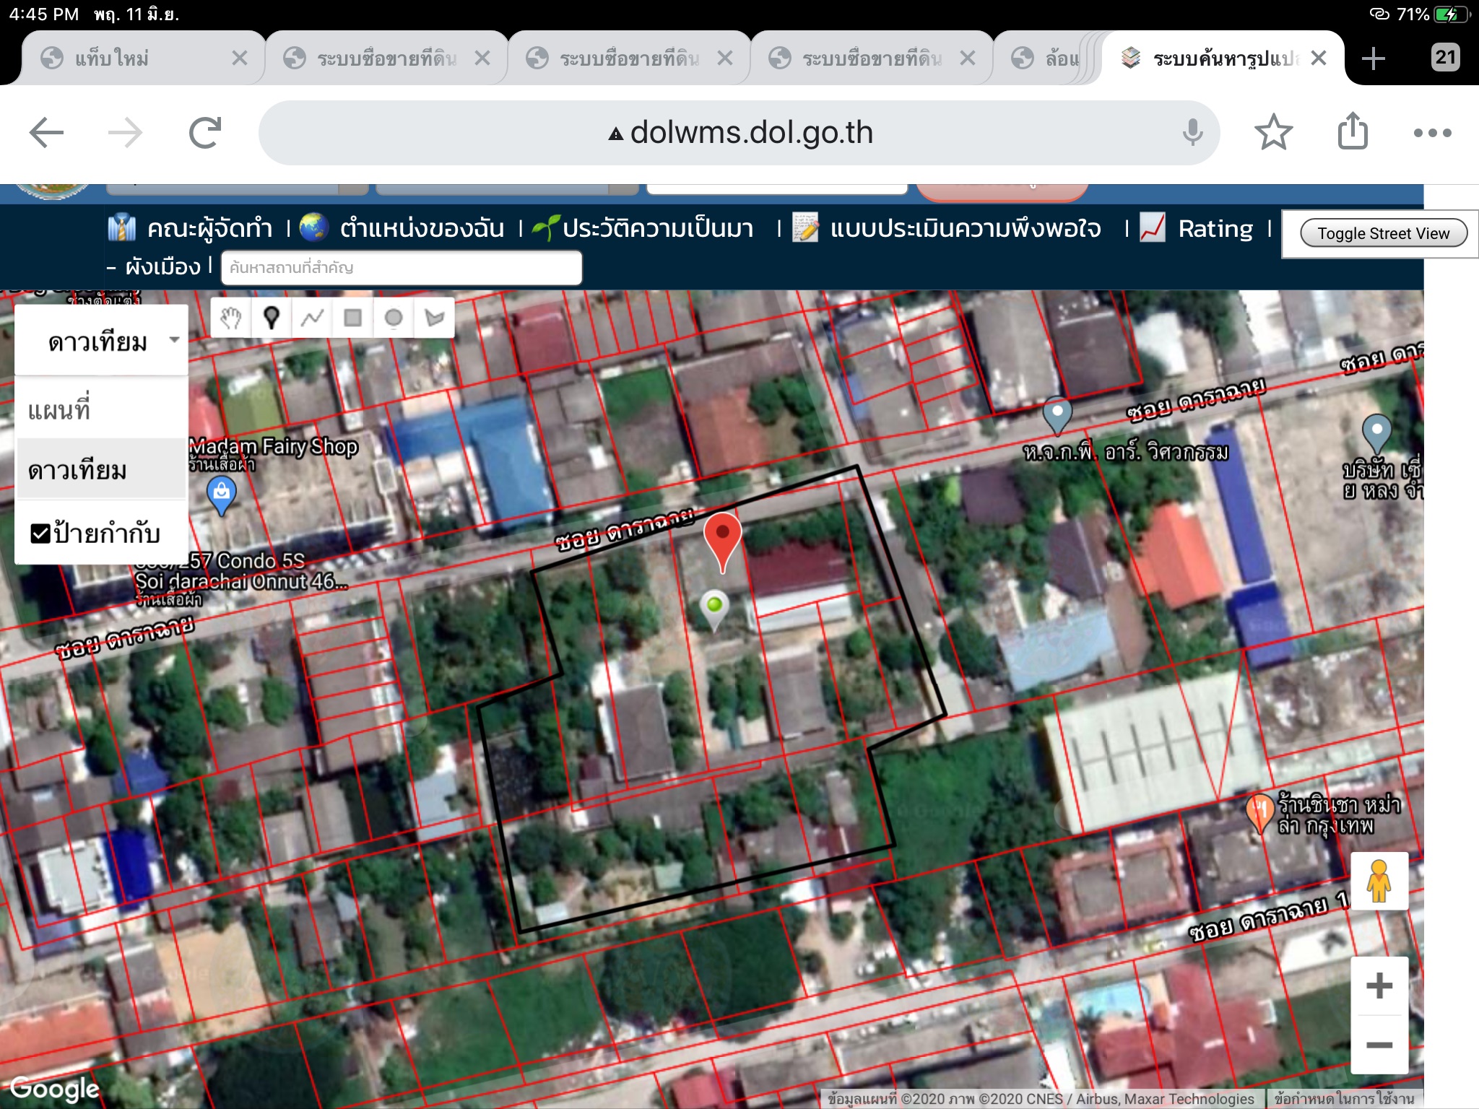The height and width of the screenshot is (1109, 1479).
Task: Activate the Street View pegman
Action: pyautogui.click(x=1379, y=881)
